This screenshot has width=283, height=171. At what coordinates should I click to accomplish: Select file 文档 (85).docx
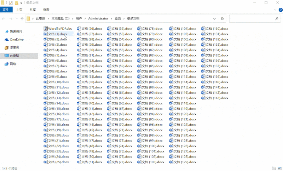pyautogui.click(x=150, y=66)
